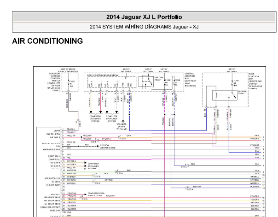Click the "COMP SOL -" pin label
The height and width of the screenshot is (217, 278).
coord(54,160)
